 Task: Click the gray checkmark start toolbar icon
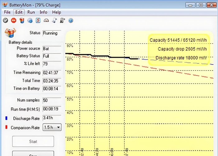[x=5, y=21]
